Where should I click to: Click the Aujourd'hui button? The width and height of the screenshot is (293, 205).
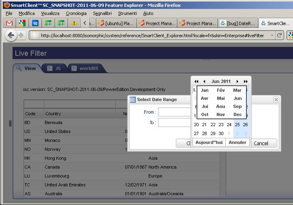209,142
